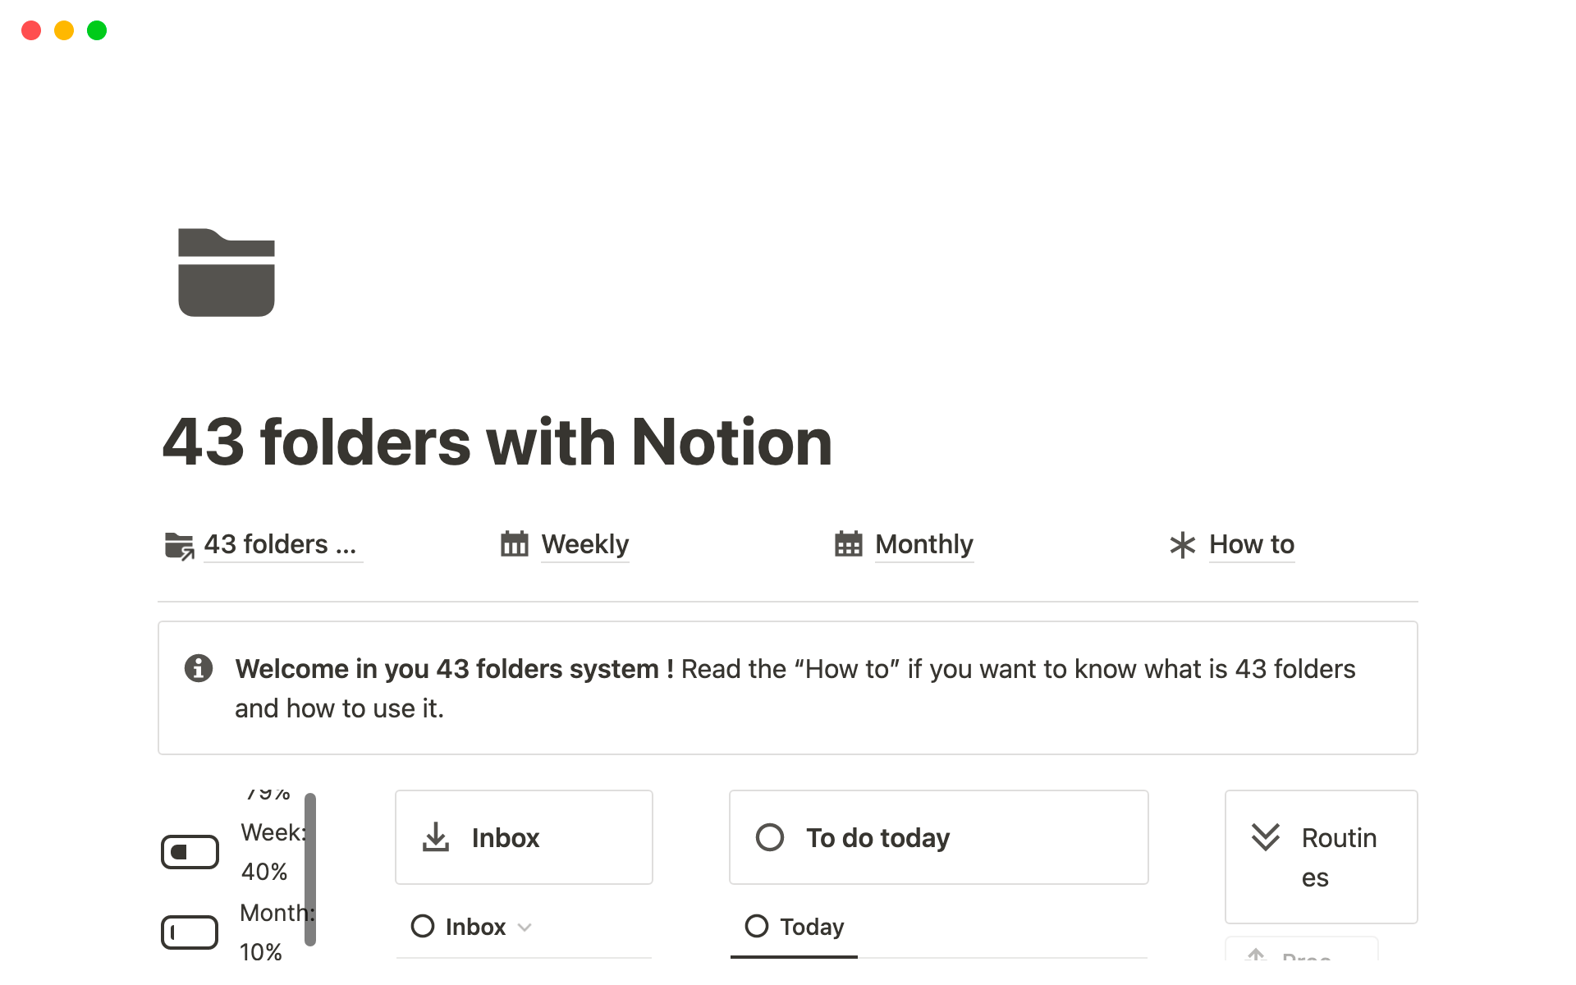This screenshot has height=985, width=1576.
Task: Open the Inbox view name menu
Action: (475, 927)
